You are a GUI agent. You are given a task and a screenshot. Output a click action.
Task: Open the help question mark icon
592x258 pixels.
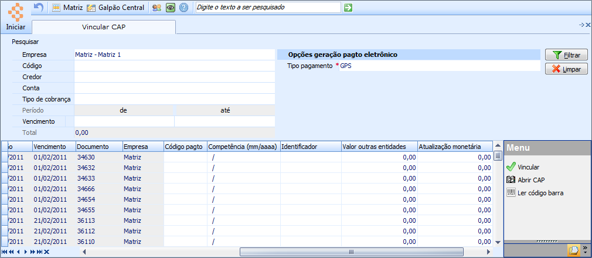[x=184, y=8]
